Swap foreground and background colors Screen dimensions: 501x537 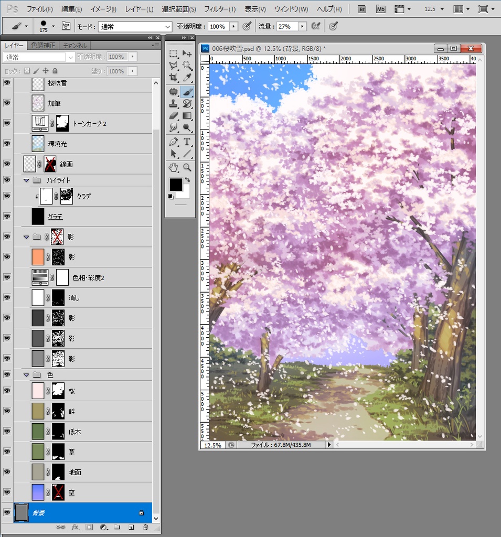tap(187, 179)
